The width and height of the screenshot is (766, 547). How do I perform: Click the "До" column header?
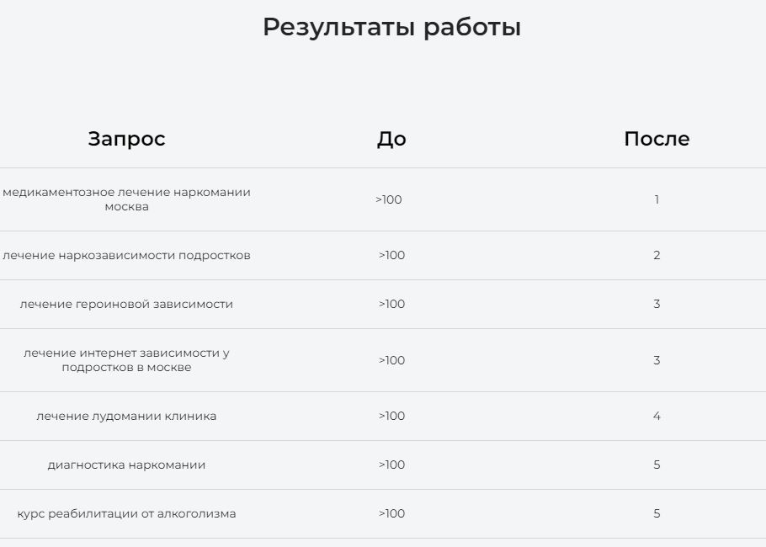tap(391, 139)
